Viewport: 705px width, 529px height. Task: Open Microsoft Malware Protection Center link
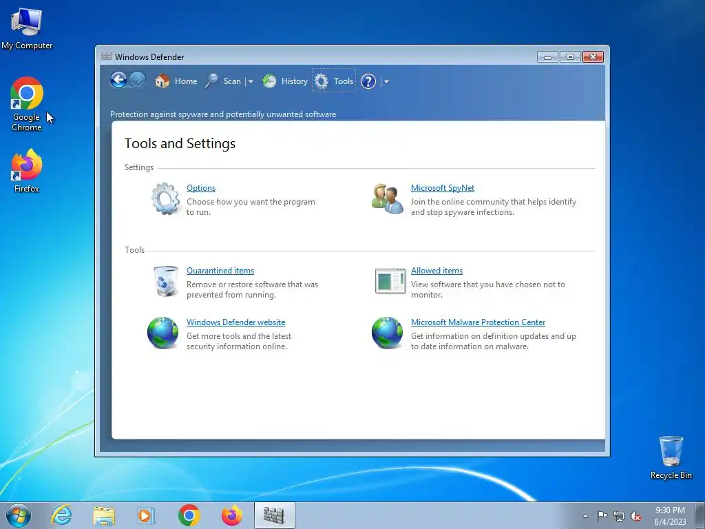[478, 322]
